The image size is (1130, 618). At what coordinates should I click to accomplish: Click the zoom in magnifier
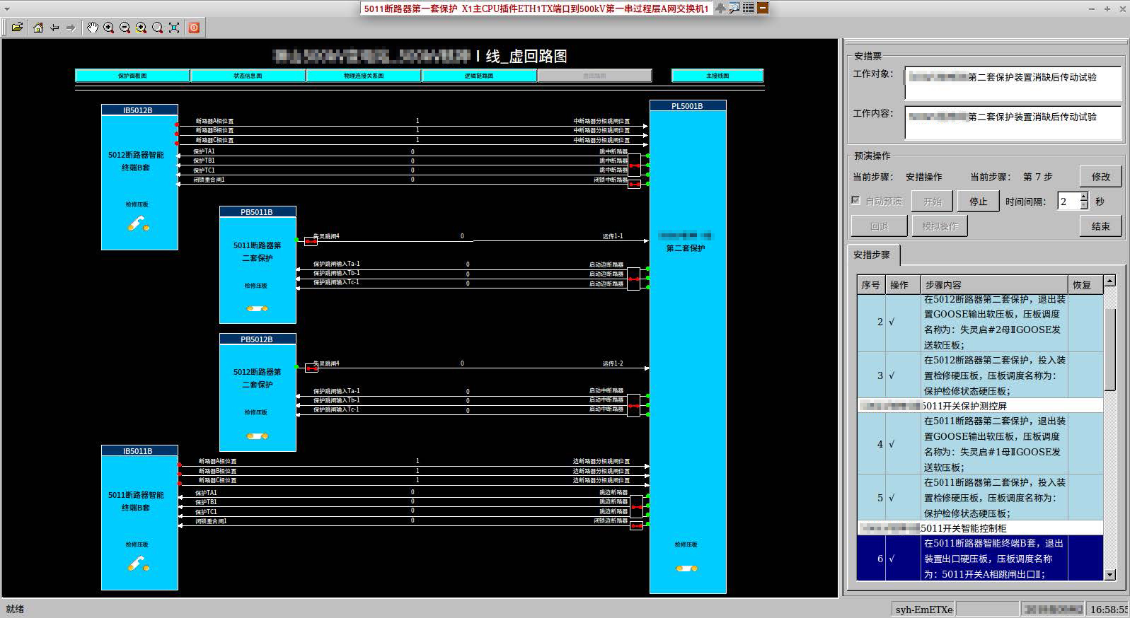[109, 28]
